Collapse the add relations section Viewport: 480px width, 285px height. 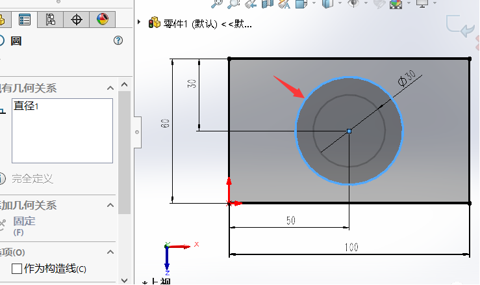(x=110, y=205)
